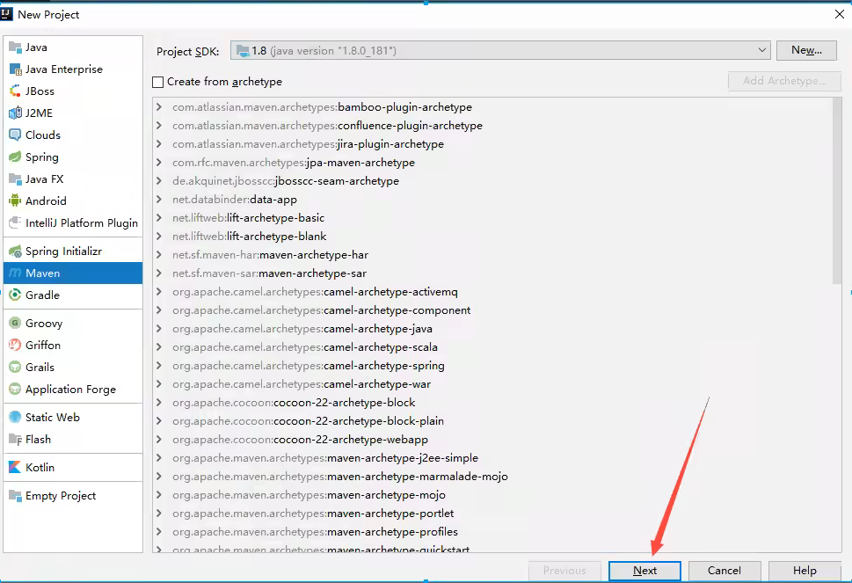This screenshot has height=583, width=852.
Task: Select cocoon-22-archetype-block-plain row
Action: (492, 421)
